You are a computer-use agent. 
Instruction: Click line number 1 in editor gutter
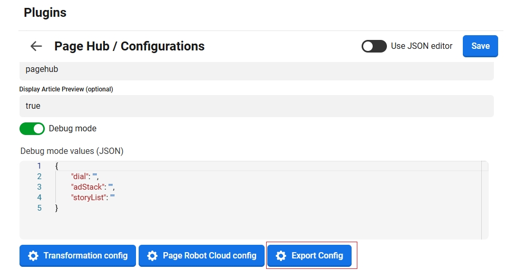[39, 166]
